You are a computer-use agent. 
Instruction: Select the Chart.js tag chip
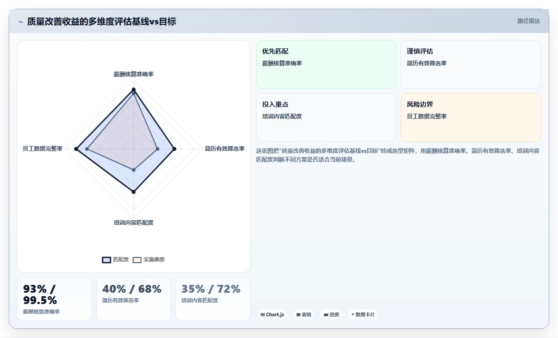pyautogui.click(x=272, y=314)
